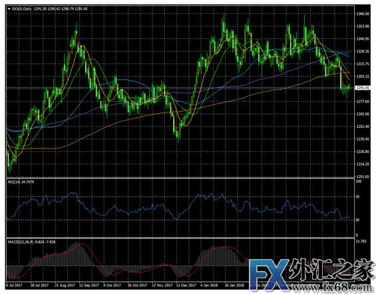Click the Chinese 外汇之家 watermark text
The width and height of the screenshot is (376, 295).
[x=332, y=270]
